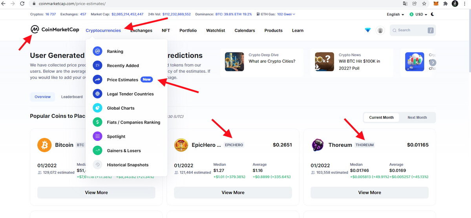
Task: Click the Price Estimates chart icon
Action: point(97,79)
